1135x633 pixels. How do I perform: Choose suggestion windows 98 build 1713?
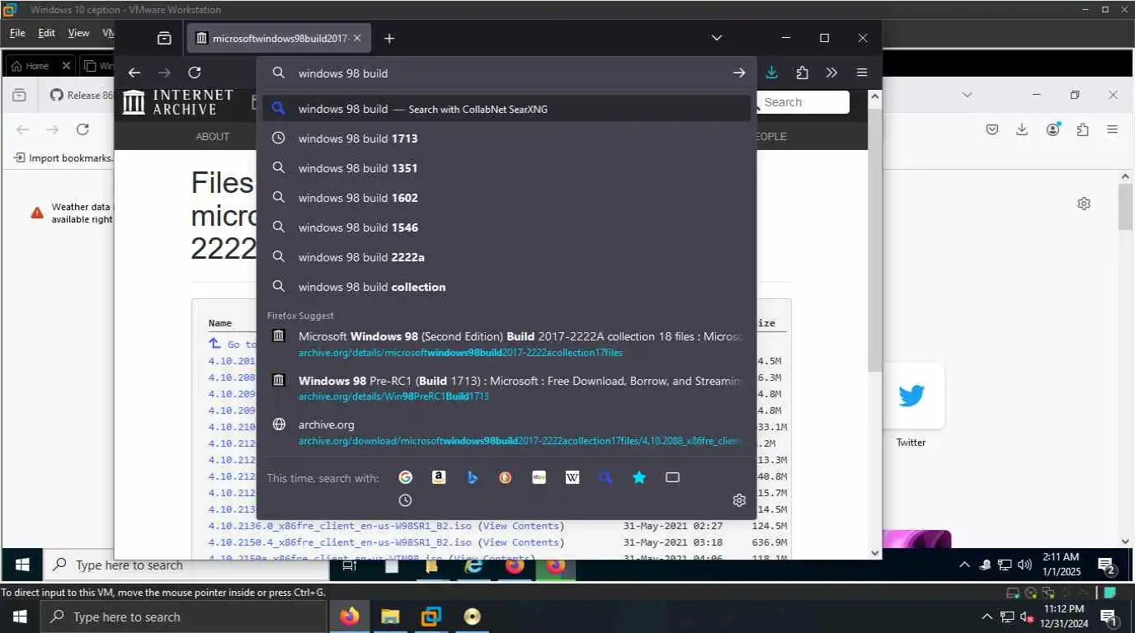pos(507,138)
